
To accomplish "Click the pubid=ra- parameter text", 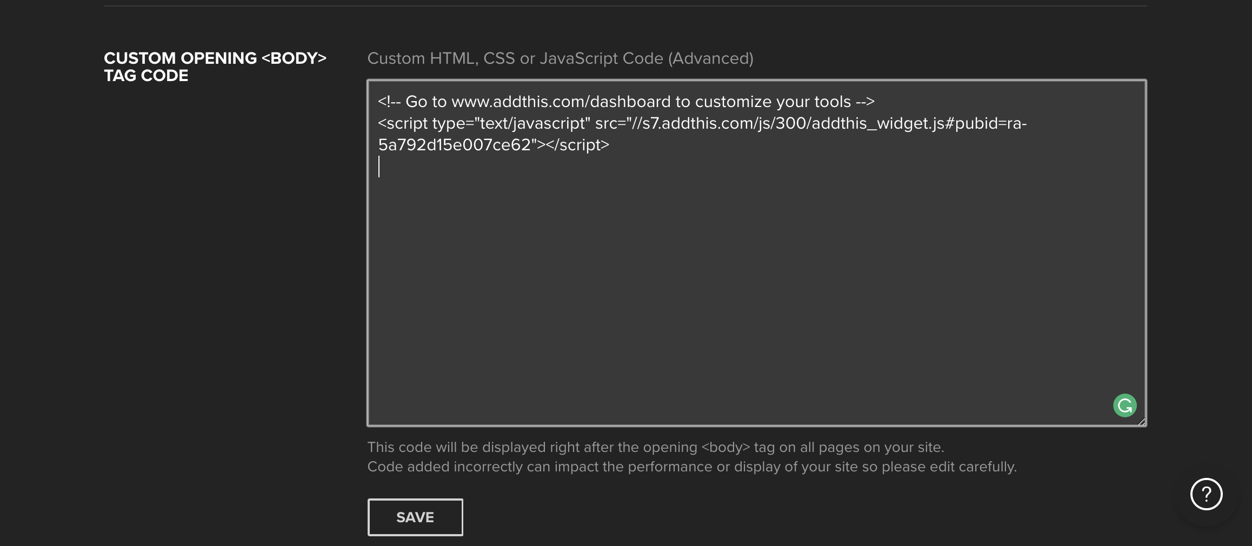I will [x=990, y=123].
